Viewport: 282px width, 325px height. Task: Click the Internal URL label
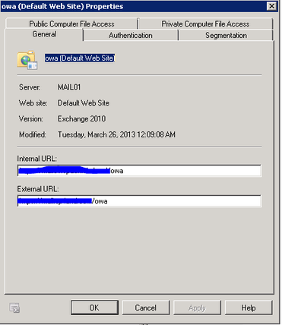(36, 159)
